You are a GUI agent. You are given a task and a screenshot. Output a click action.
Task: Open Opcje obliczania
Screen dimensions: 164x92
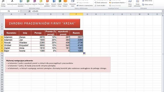(138, 3)
